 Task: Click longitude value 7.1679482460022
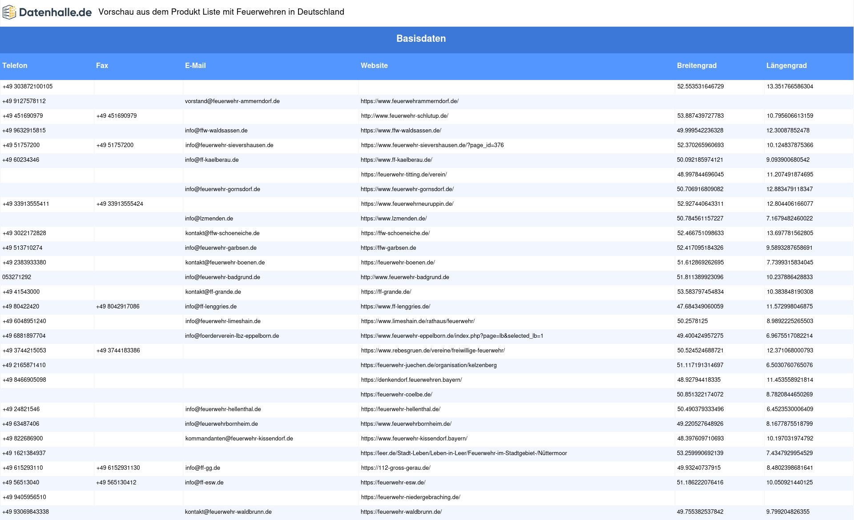pyautogui.click(x=790, y=219)
